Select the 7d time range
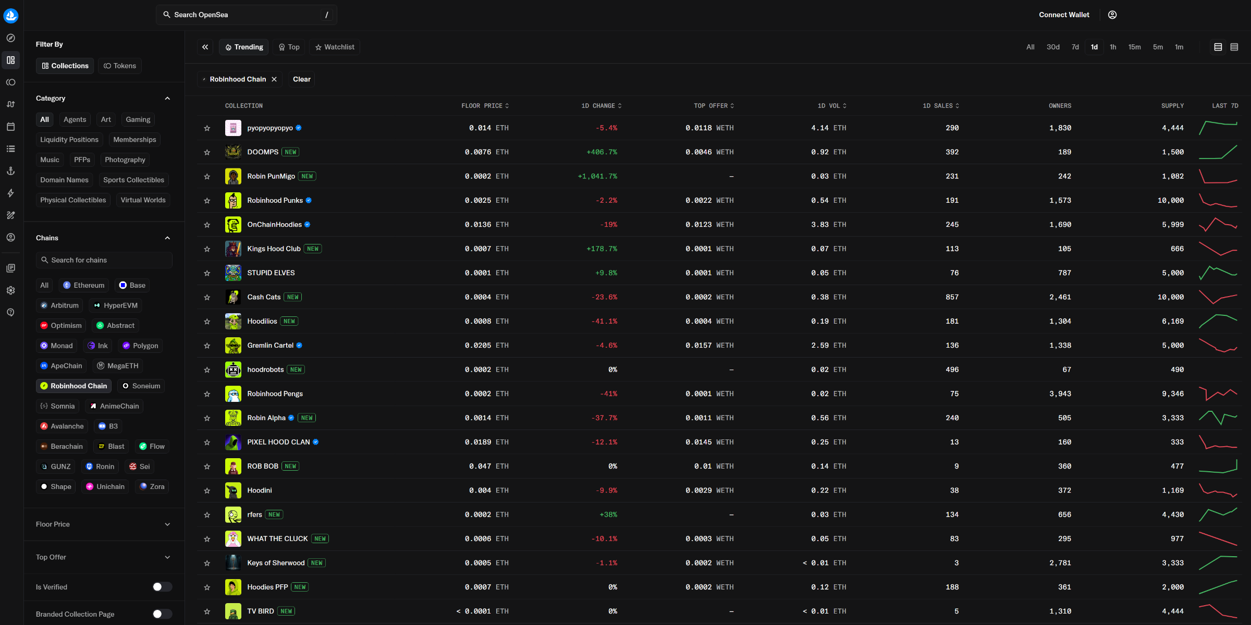The height and width of the screenshot is (625, 1251). coord(1075,47)
